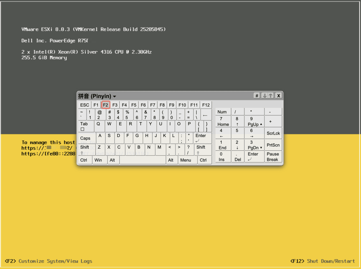This screenshot has height=269, width=361.
Task: Open the Pinyin keyboard layout dropdown
Action: click(x=97, y=96)
